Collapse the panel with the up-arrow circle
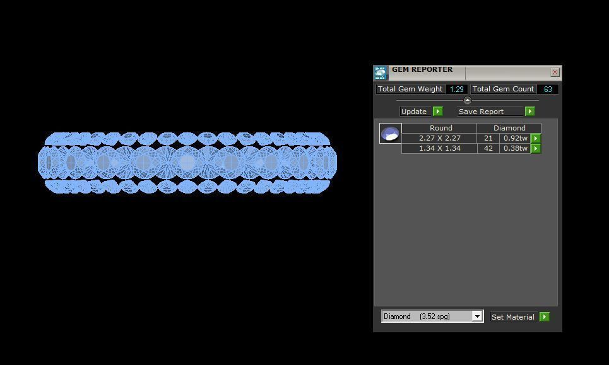Viewport: 609px width, 365px height. click(468, 100)
